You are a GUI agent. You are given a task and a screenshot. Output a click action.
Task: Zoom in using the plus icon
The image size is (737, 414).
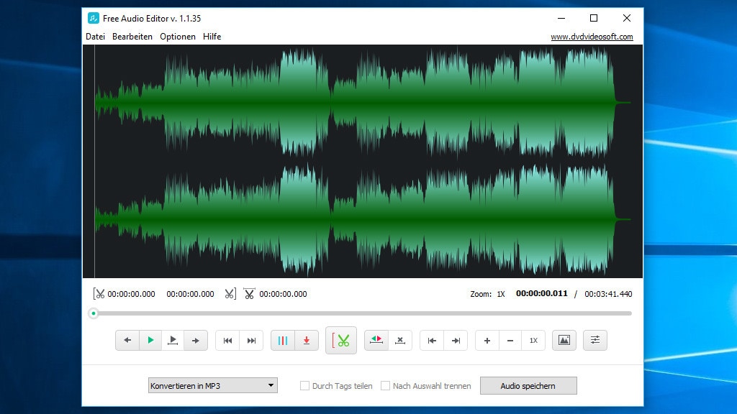[x=487, y=340]
